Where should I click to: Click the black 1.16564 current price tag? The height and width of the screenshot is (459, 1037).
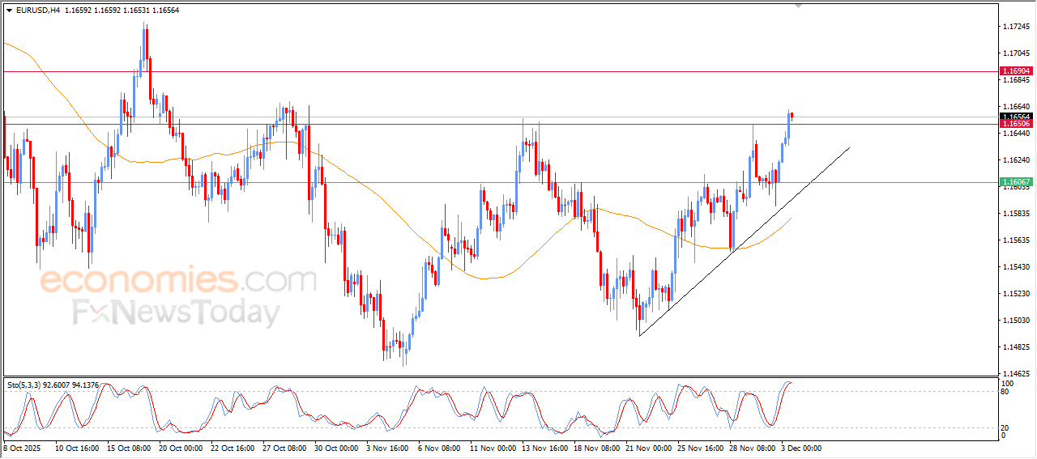pyautogui.click(x=1016, y=117)
